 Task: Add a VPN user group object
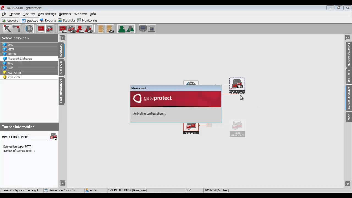[89, 29]
